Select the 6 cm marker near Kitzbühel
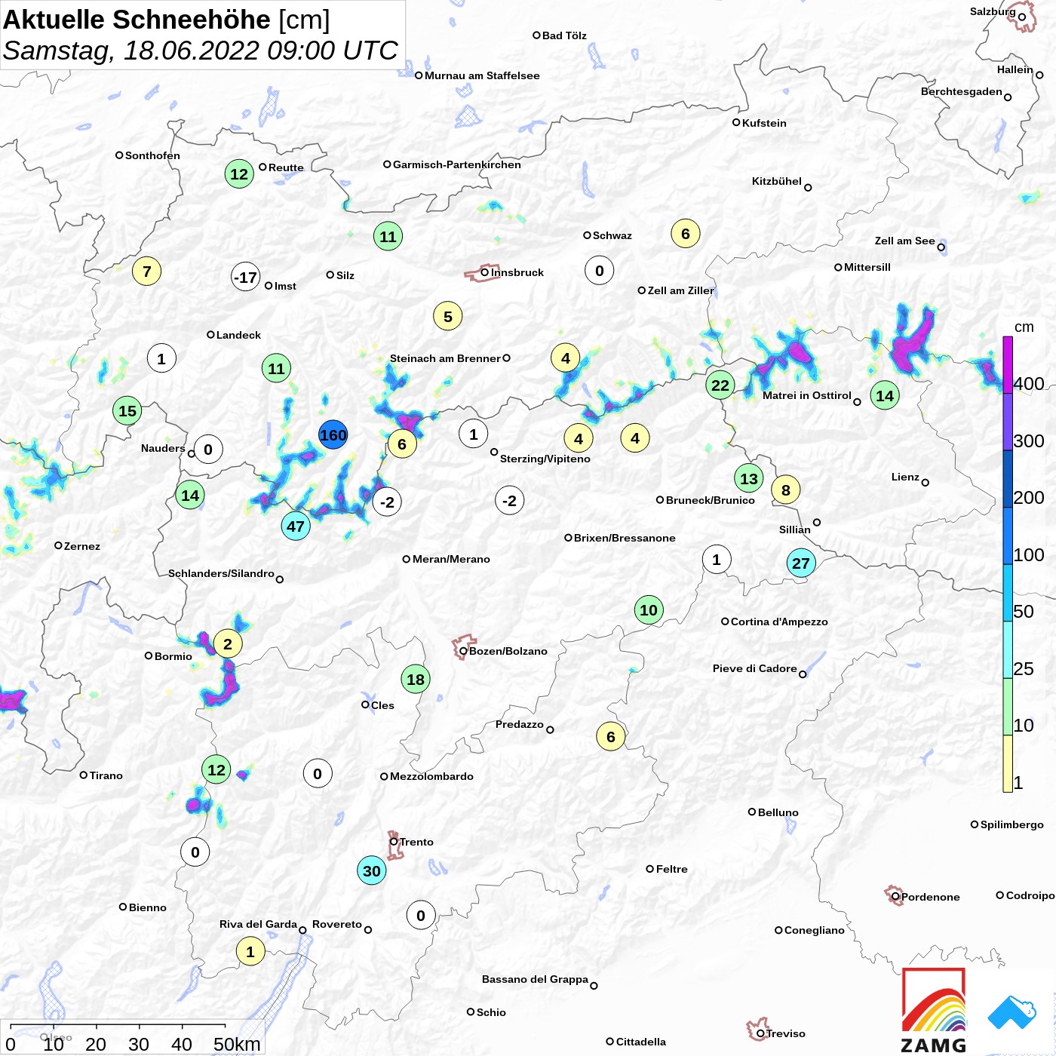 point(686,233)
